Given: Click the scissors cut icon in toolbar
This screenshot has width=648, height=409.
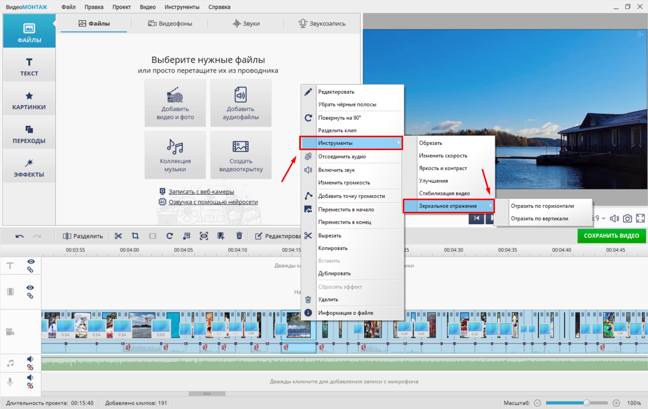Looking at the screenshot, I should pos(118,236).
